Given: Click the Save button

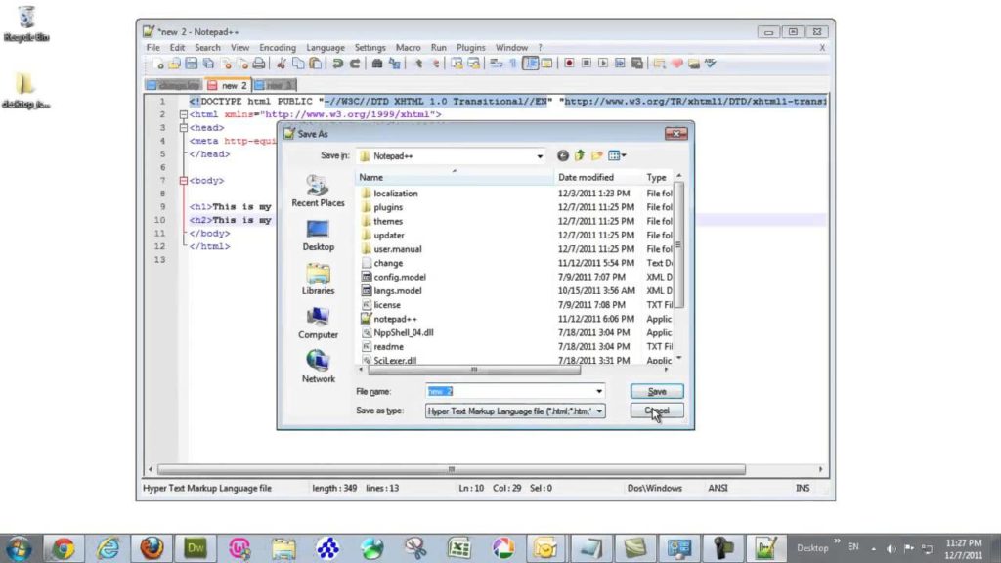Looking at the screenshot, I should 656,391.
